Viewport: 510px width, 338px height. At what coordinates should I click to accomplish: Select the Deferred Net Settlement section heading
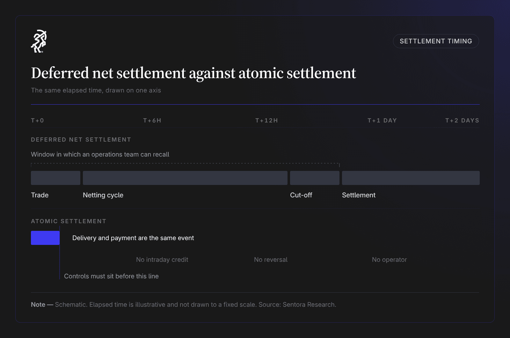(81, 140)
